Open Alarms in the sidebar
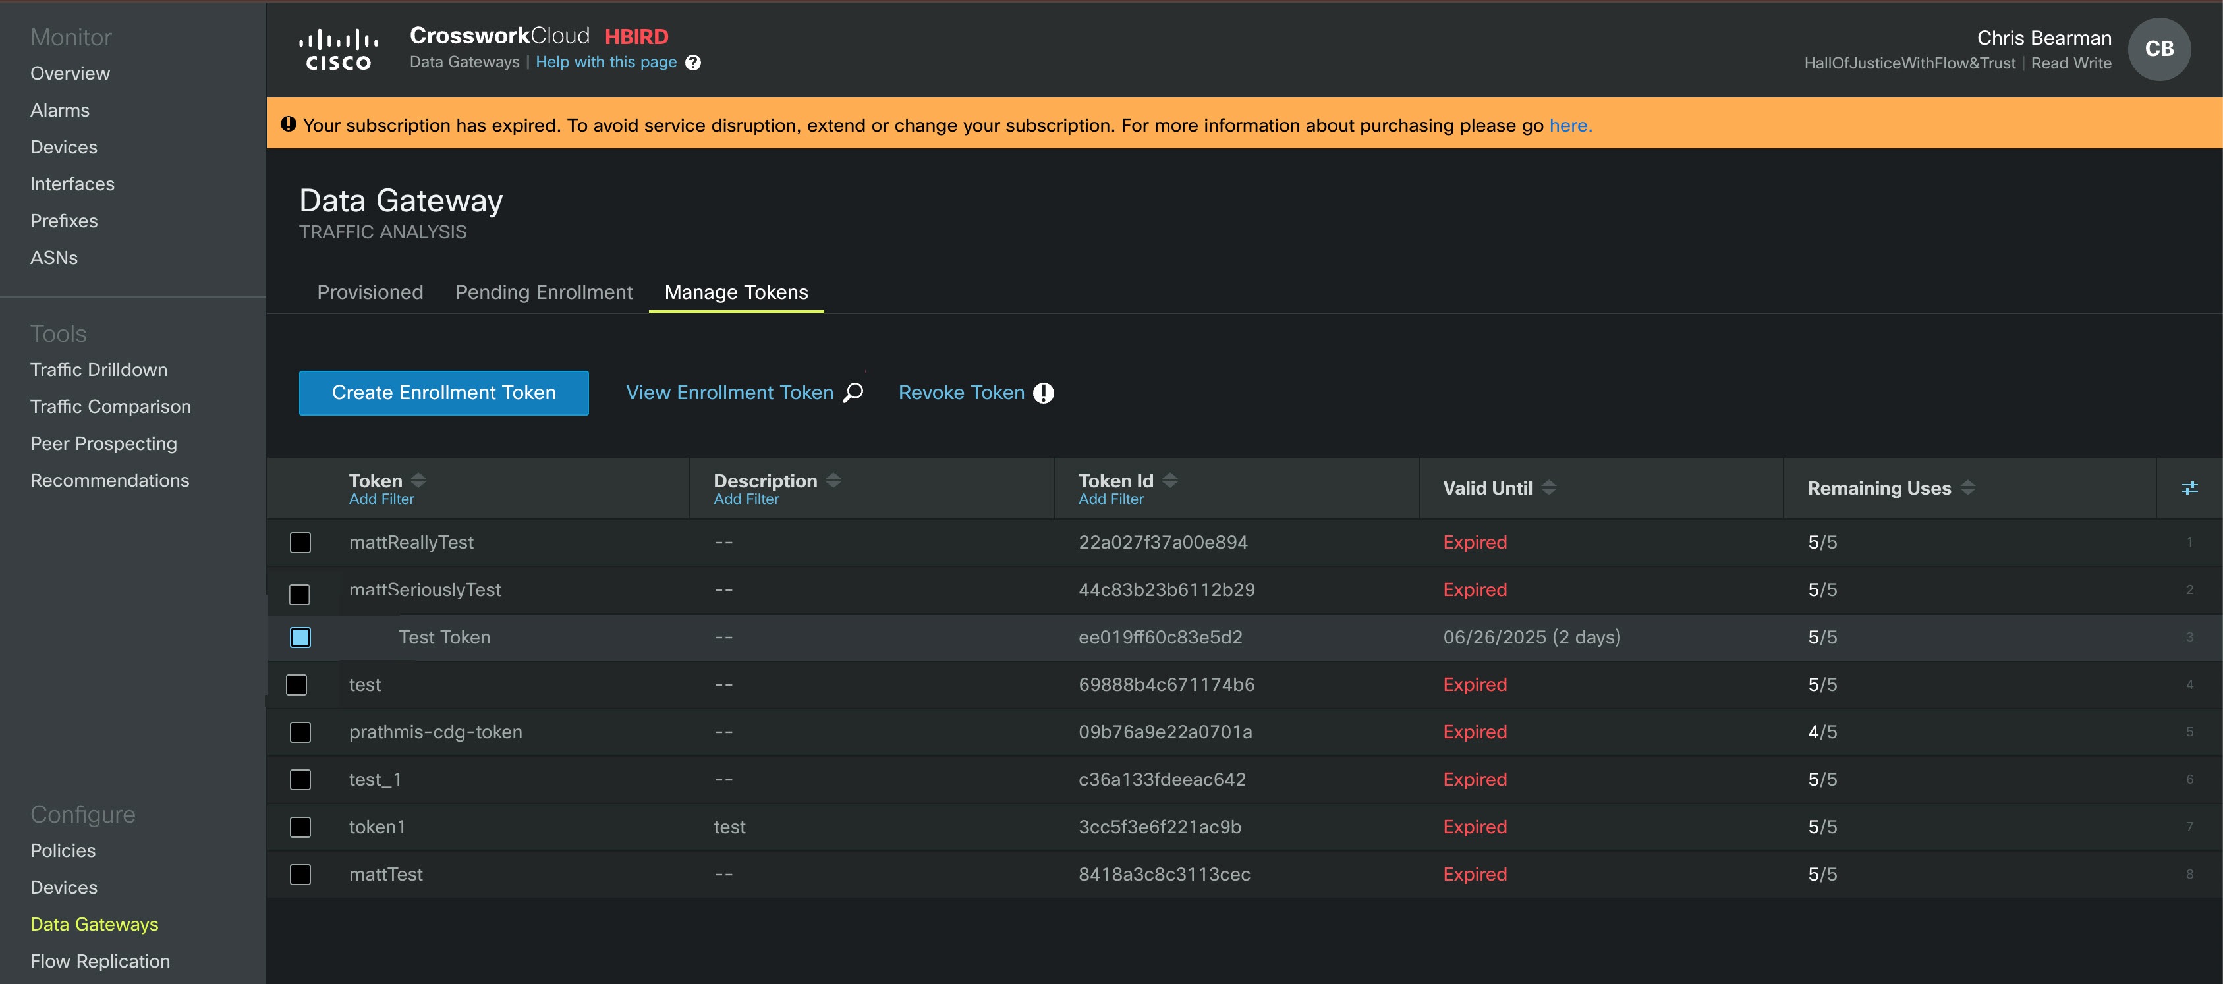2223x984 pixels. click(59, 111)
